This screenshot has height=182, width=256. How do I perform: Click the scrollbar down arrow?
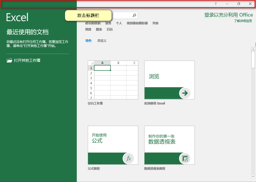tap(253, 176)
